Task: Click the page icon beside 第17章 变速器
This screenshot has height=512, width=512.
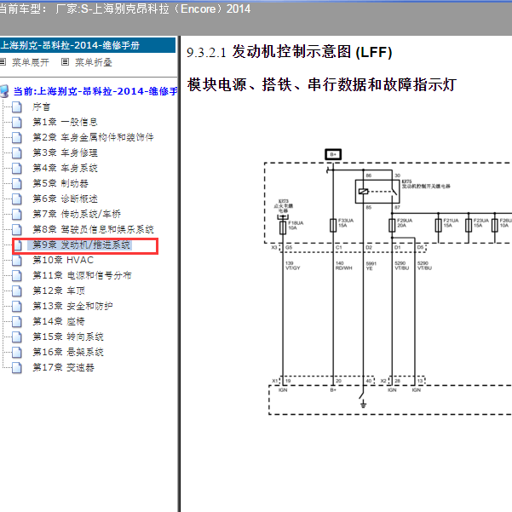Action: point(17,368)
